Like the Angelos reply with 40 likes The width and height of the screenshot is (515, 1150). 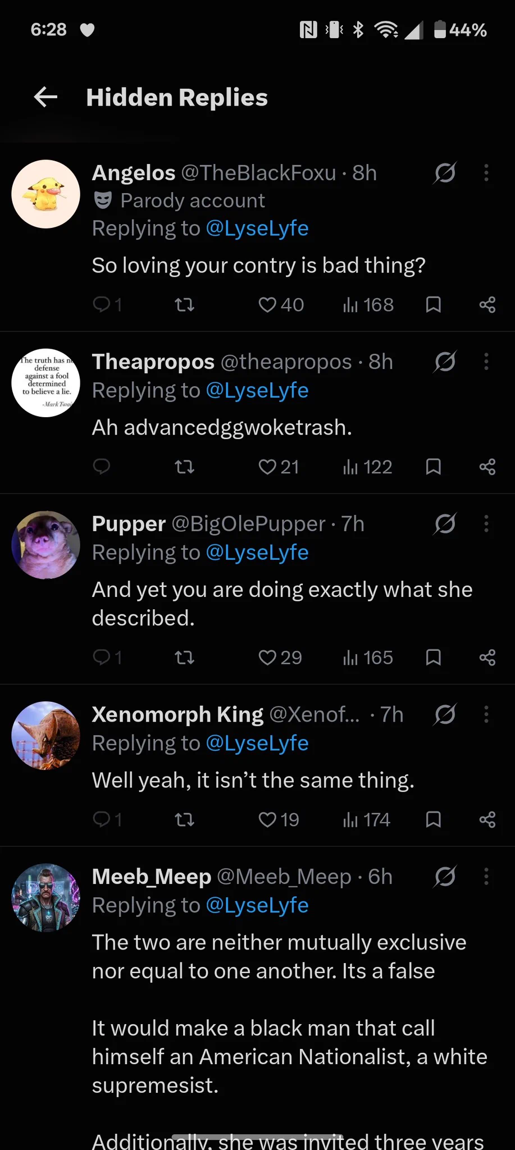(281, 305)
